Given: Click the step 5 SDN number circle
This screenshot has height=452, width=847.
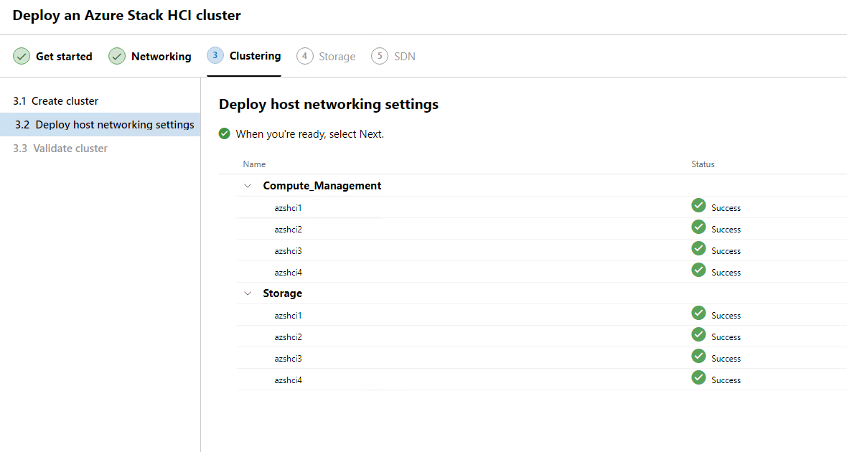Looking at the screenshot, I should click(x=380, y=56).
